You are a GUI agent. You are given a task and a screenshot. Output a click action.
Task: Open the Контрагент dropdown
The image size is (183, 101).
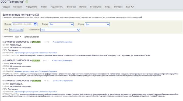click(x=60, y=30)
